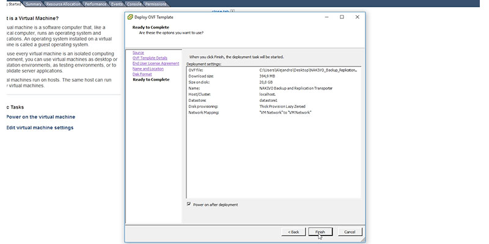Toggle Power on after deployment checkbox

(x=189, y=204)
